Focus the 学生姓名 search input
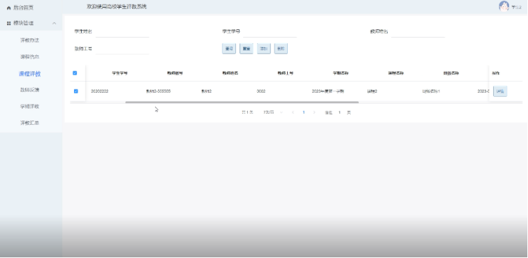The height and width of the screenshot is (258, 528). (x=122, y=31)
